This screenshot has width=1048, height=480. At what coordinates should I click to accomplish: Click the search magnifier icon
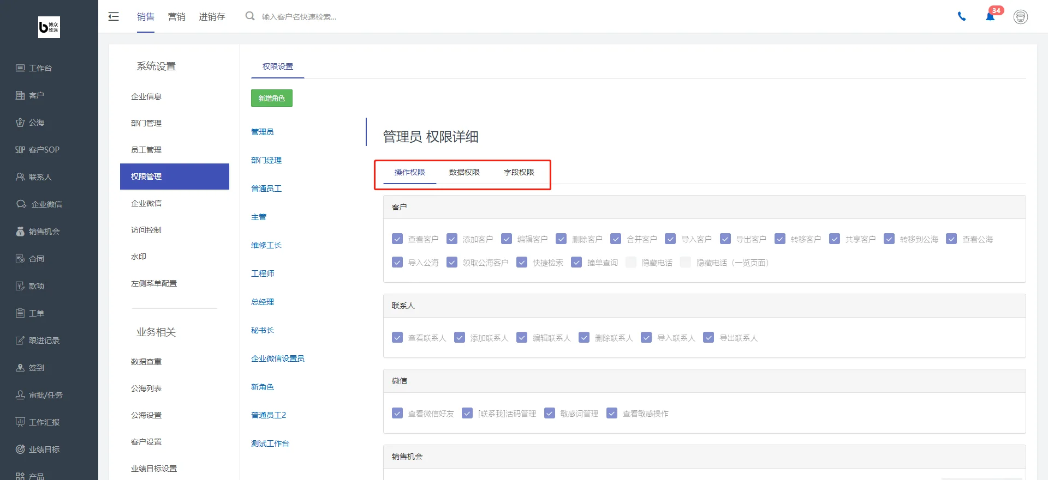[x=250, y=16]
